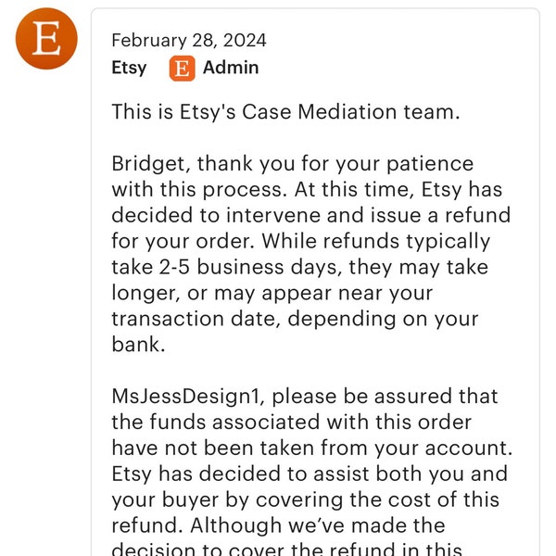Click the word "bank." ending the paragraph
556x556 pixels.
click(138, 345)
